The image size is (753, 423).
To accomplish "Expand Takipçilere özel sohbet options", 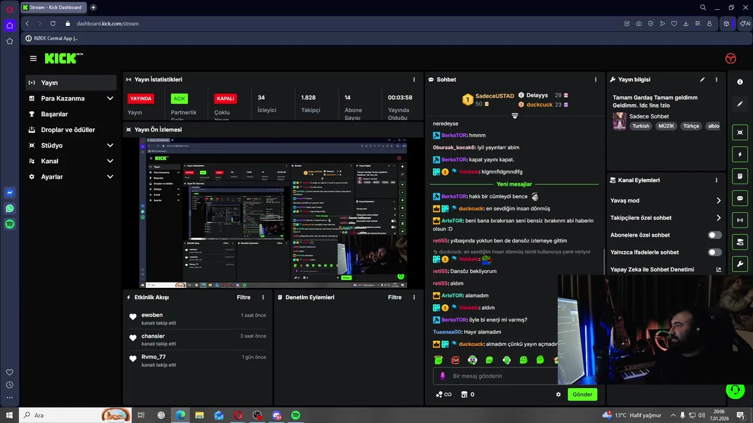I will [x=718, y=218].
